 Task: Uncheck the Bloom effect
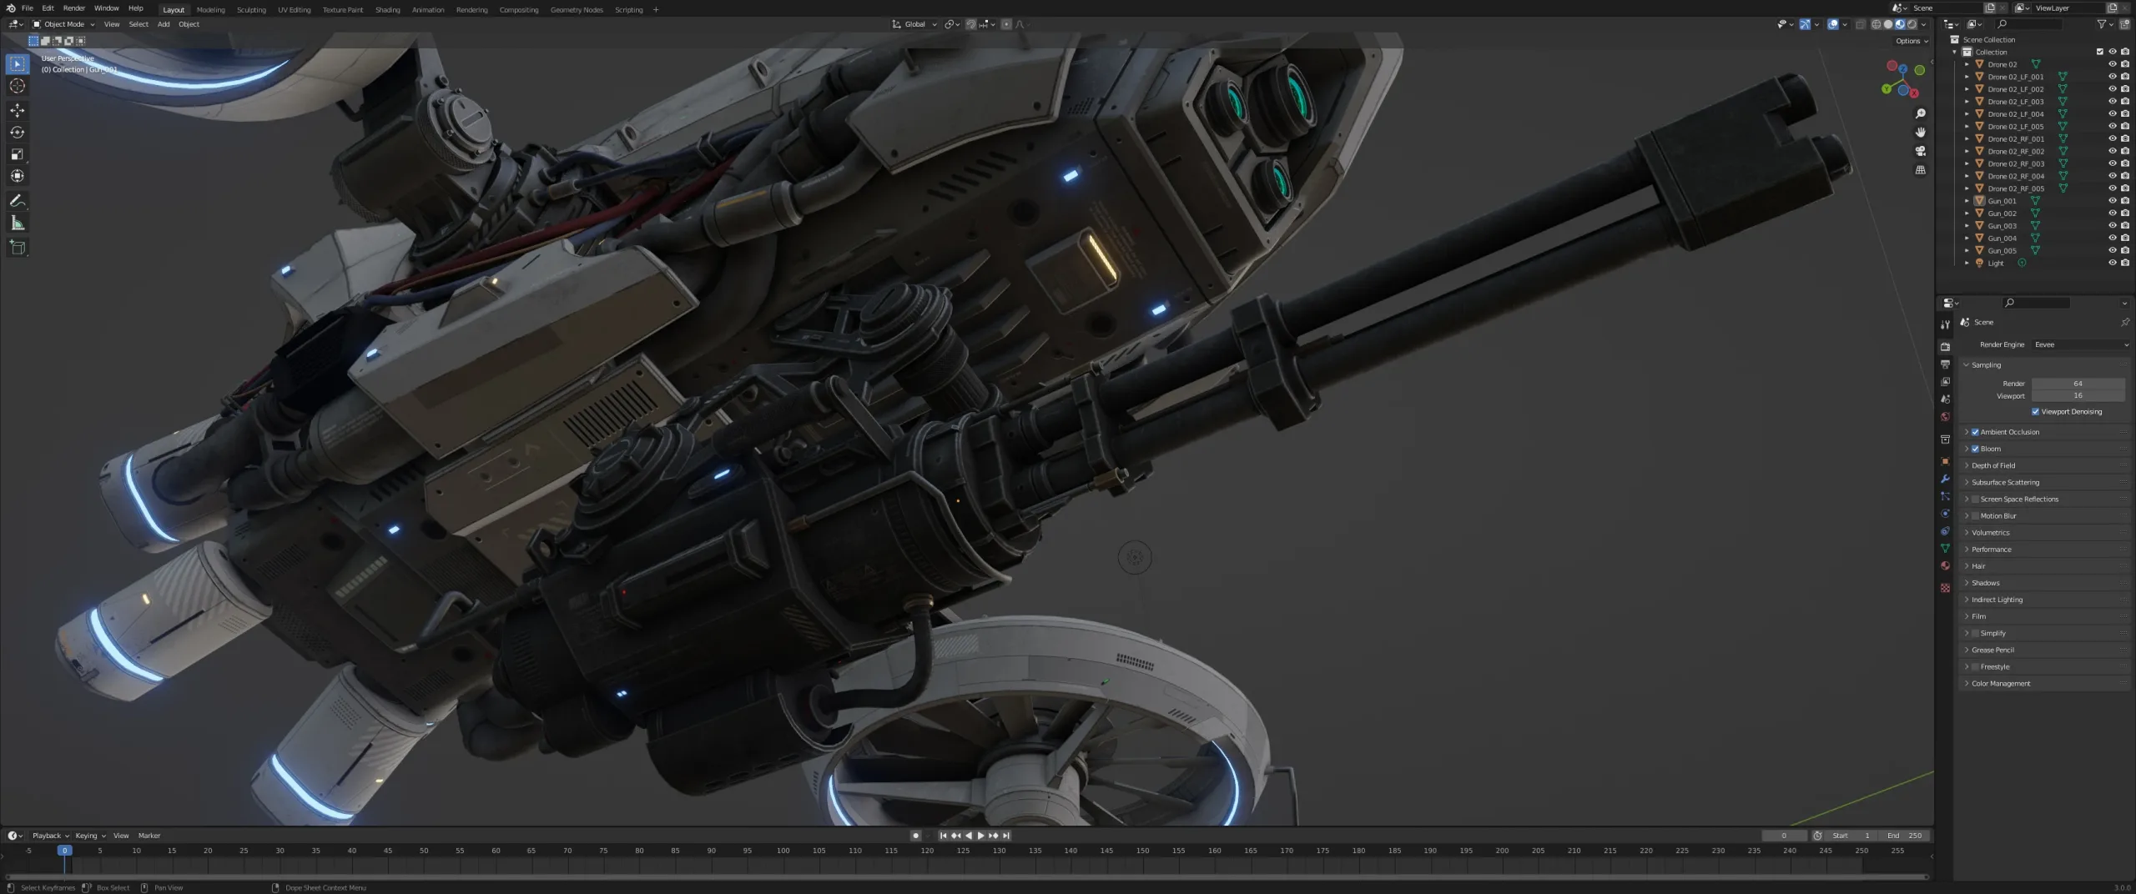pyautogui.click(x=1976, y=448)
